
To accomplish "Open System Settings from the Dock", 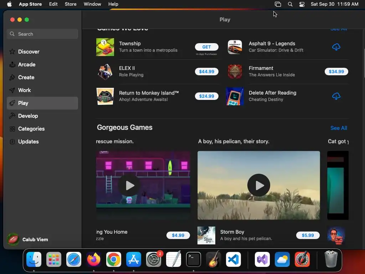I will pyautogui.click(x=154, y=259).
